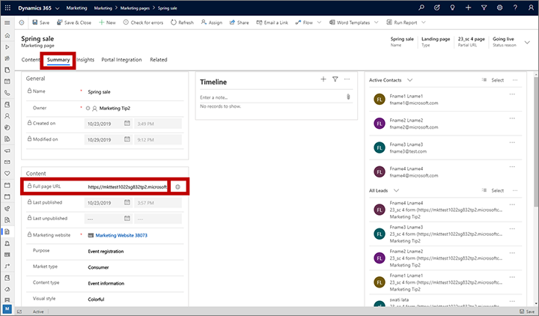Open contact Fname3 Lname3 in Active Contacts
539x316 pixels.
(x=445, y=148)
